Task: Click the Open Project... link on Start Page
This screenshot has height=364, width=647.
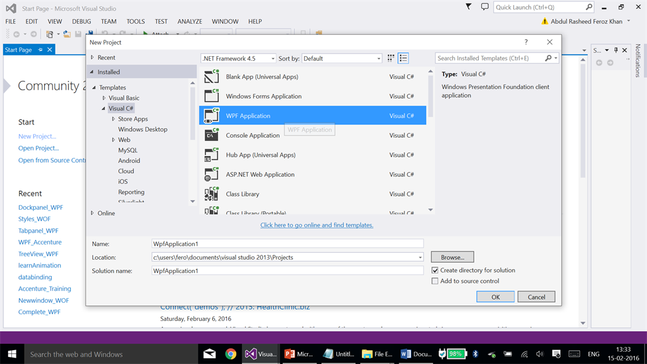Action: click(x=39, y=148)
